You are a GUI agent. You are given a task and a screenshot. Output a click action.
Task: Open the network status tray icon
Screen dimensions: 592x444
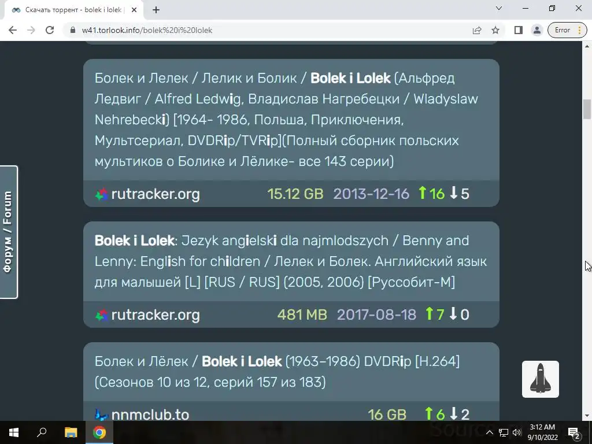pyautogui.click(x=504, y=432)
